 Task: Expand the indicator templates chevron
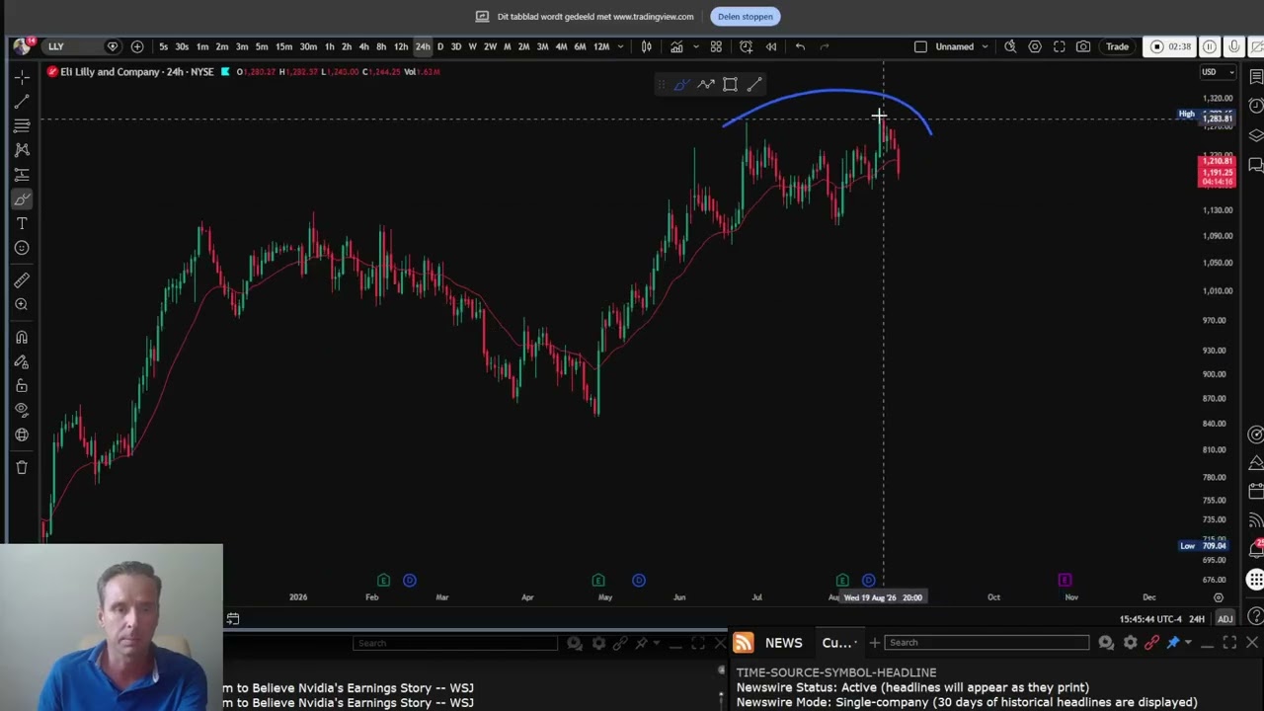coord(696,46)
